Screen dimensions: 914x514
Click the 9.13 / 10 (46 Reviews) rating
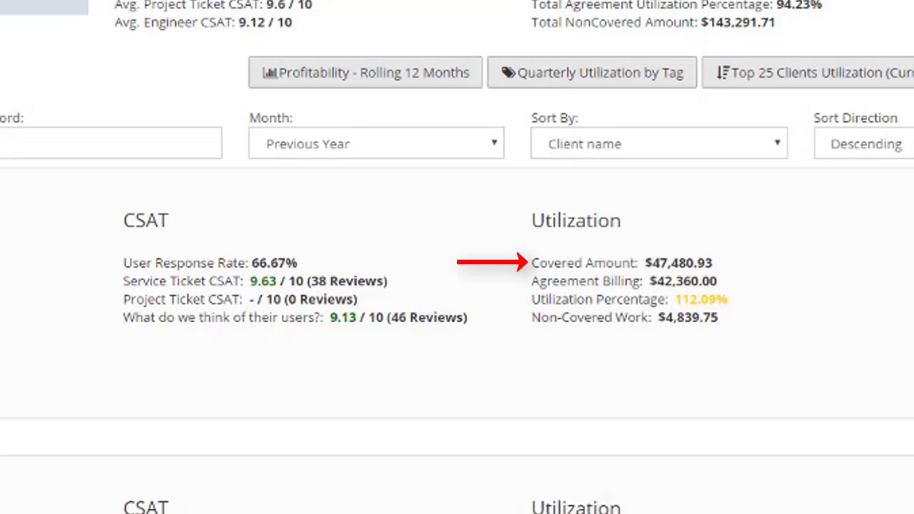[398, 318]
